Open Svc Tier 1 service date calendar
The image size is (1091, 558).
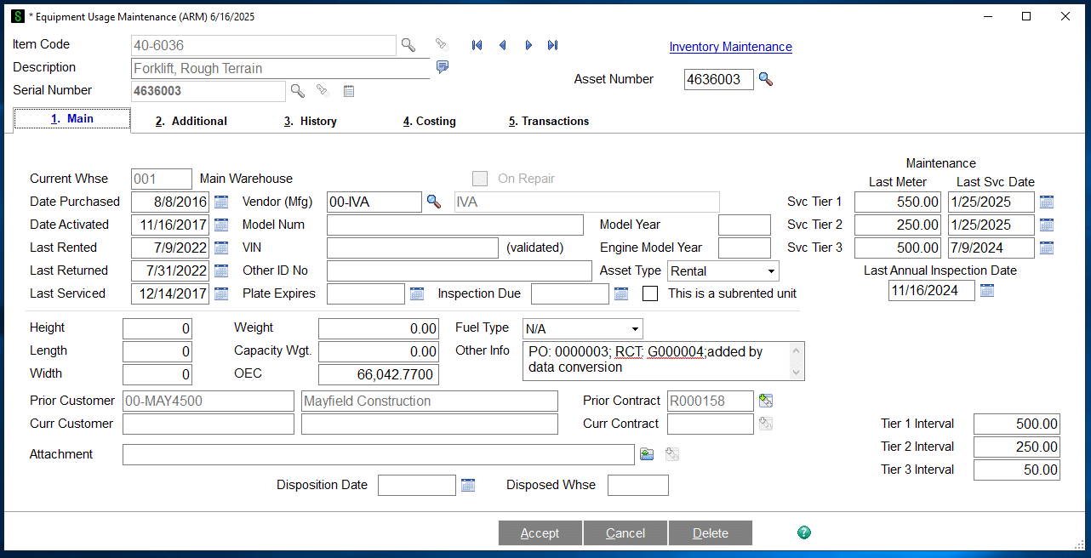(x=1047, y=202)
